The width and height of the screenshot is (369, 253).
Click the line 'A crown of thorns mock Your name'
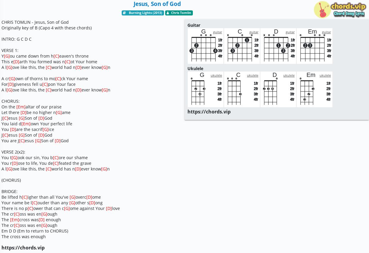click(x=45, y=79)
